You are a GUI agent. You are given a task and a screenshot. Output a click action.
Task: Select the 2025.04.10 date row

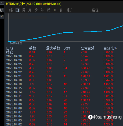[14, 100]
